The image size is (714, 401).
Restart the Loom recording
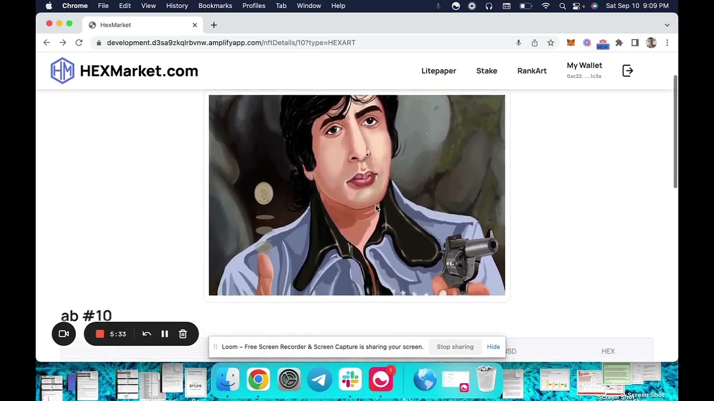pos(147,334)
